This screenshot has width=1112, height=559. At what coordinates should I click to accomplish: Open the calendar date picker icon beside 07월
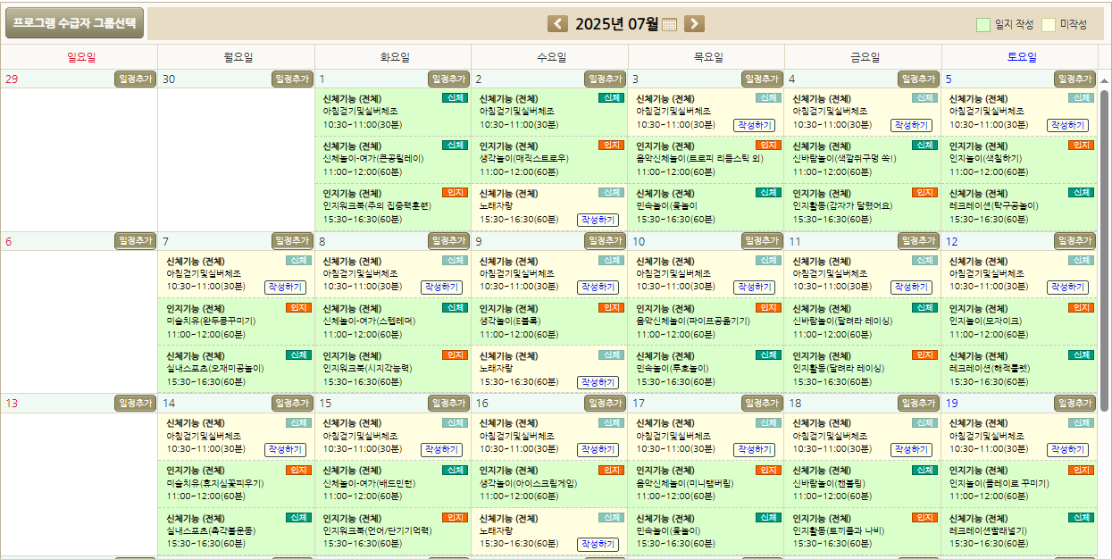[669, 25]
